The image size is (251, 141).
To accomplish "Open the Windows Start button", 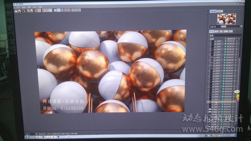I will coord(26,137).
